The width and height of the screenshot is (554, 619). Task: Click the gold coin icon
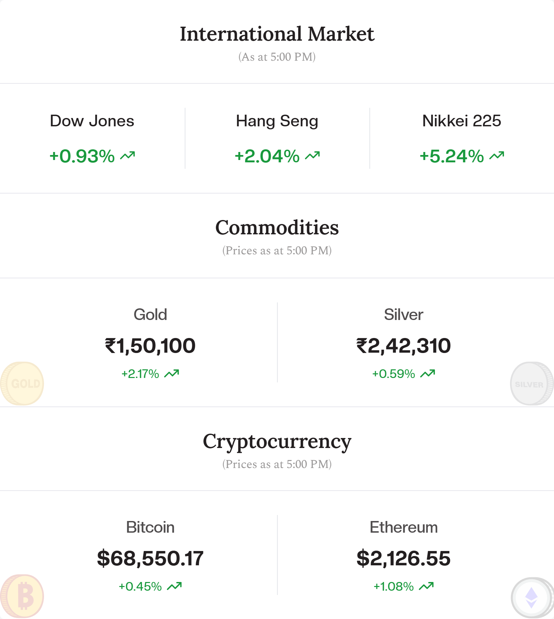point(23,383)
